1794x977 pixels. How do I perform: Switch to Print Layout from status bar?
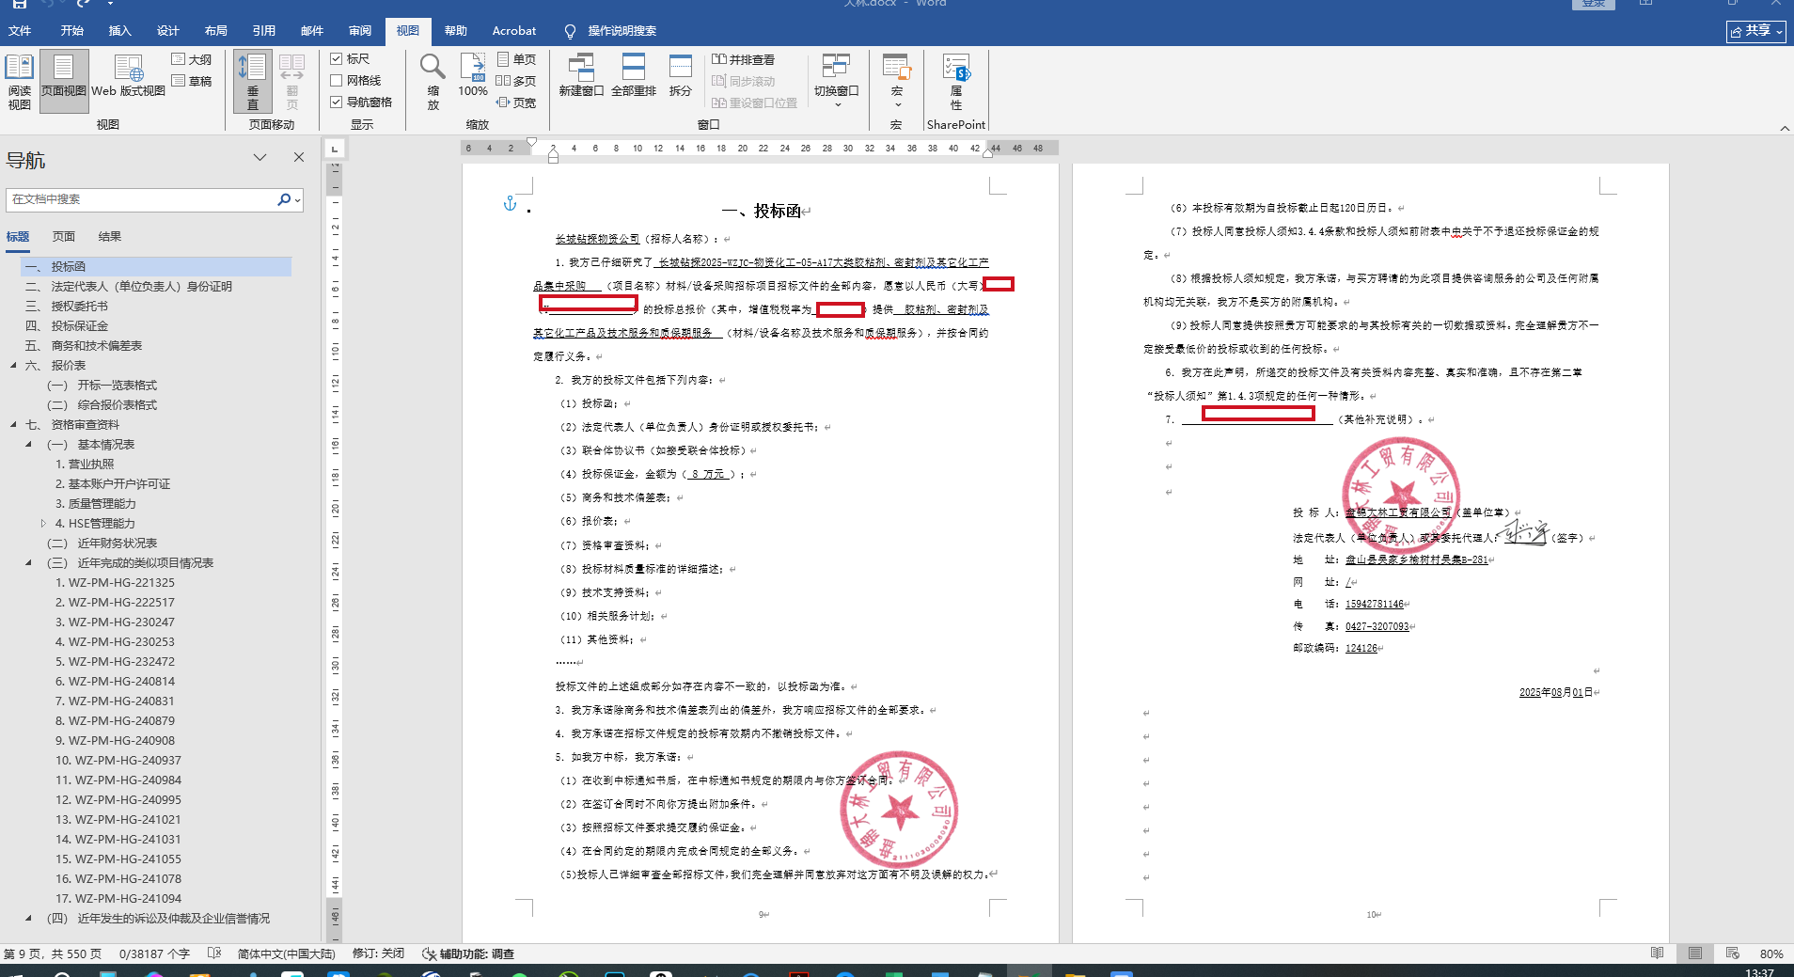point(1695,953)
